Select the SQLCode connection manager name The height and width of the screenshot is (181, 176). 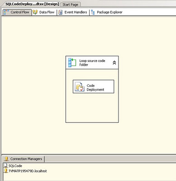coord(15,166)
